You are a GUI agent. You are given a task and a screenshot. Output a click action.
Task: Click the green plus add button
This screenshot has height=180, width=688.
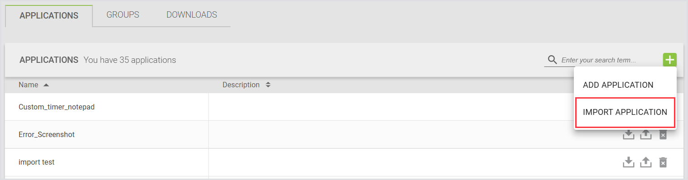click(x=669, y=60)
